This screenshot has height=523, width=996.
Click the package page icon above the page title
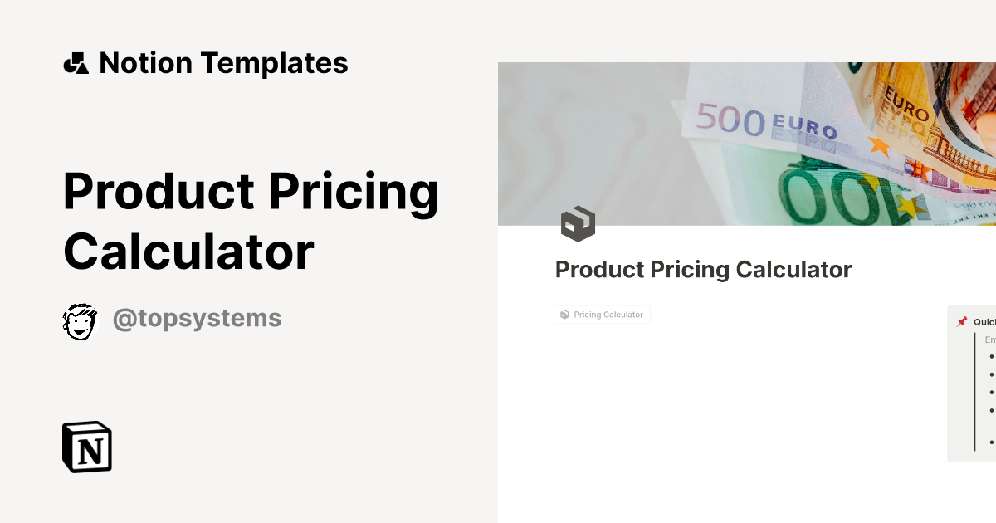pos(579,223)
